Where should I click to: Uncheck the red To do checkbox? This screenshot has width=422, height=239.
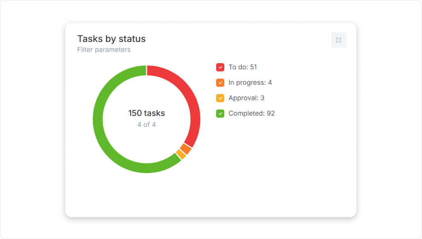click(220, 67)
